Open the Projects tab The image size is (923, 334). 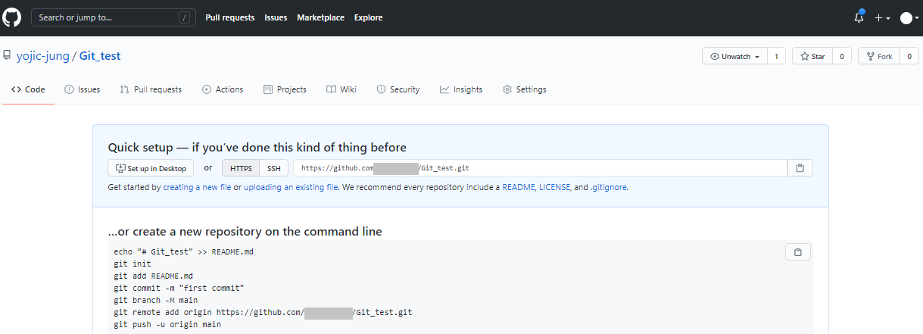(x=285, y=89)
